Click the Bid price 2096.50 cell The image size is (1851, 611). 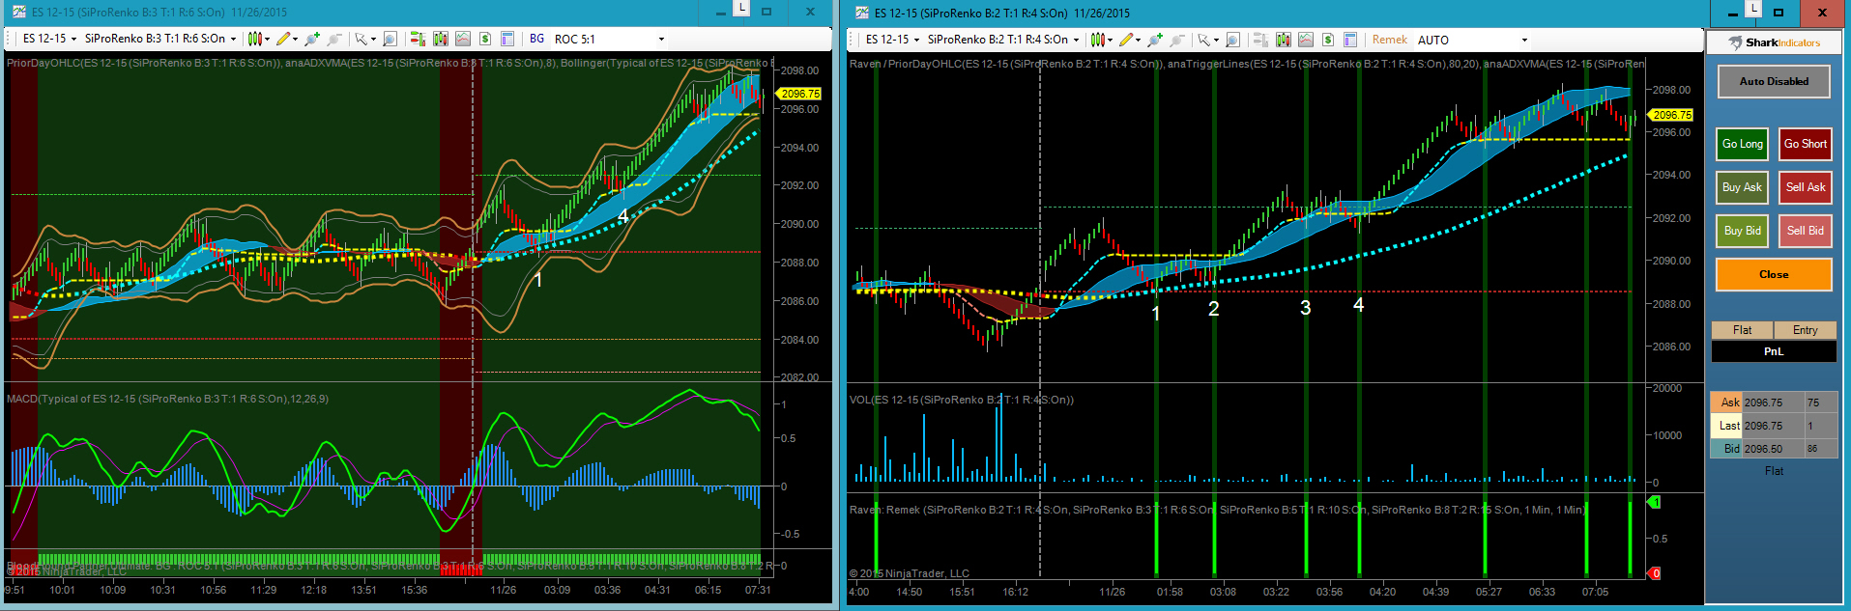[1773, 449]
